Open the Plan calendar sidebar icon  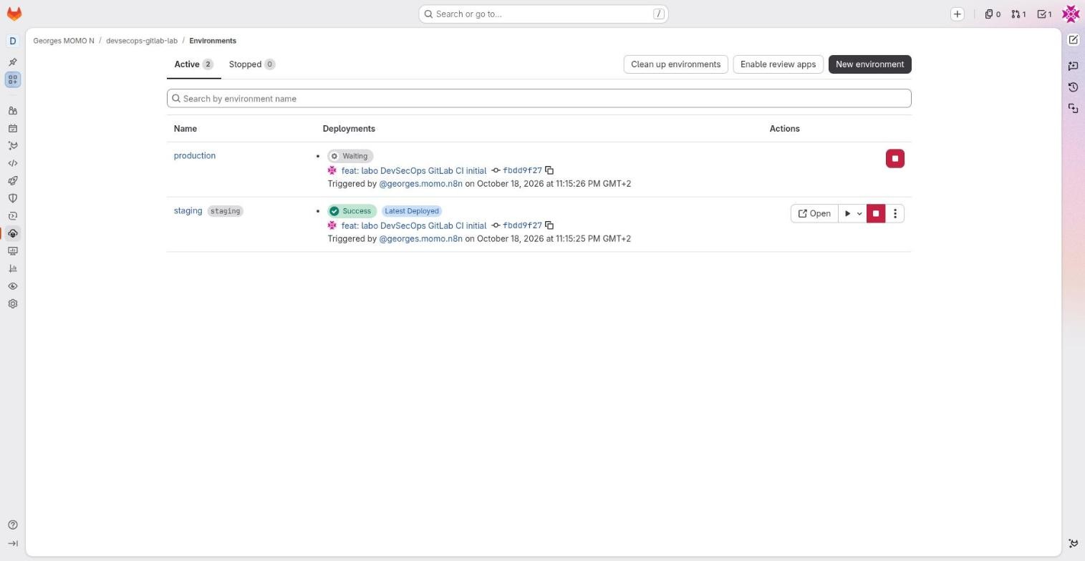13,129
